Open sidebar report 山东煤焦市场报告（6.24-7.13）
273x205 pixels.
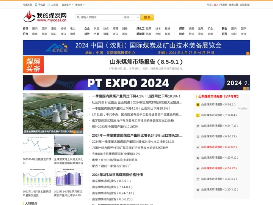(220, 126)
